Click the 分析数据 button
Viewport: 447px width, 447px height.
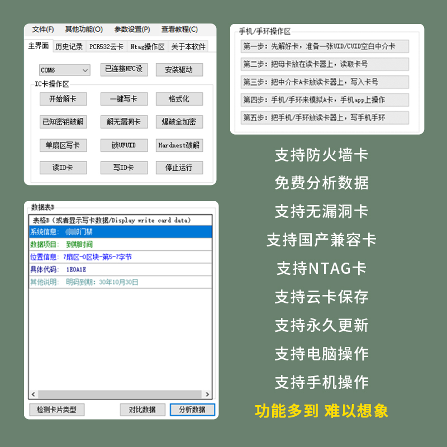coord(192,410)
